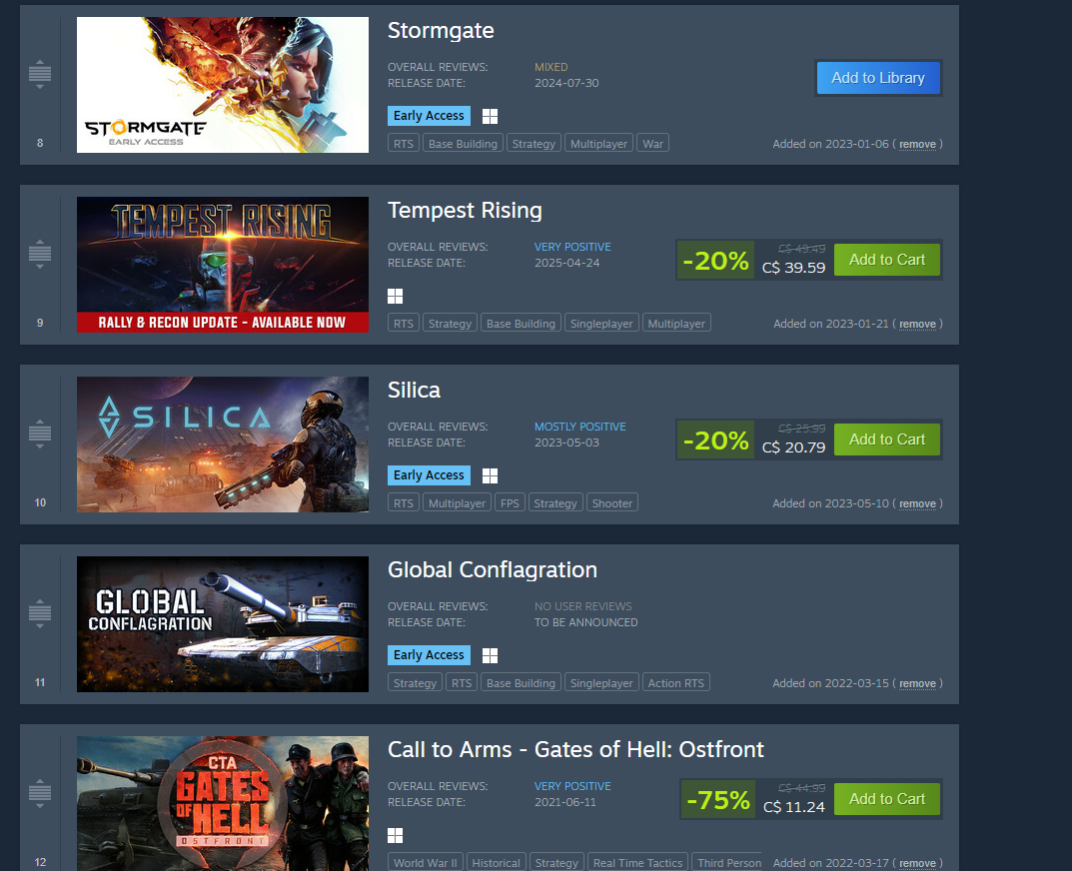1072x871 pixels.
Task: Click the Gates of Hell reorder handle
Action: (40, 793)
